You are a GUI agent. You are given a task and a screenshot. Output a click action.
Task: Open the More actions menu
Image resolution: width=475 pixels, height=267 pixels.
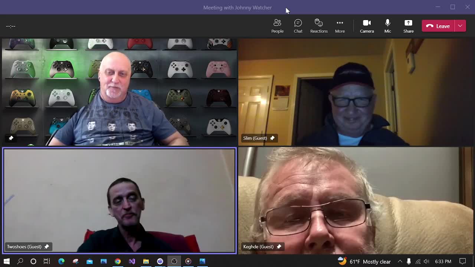(340, 26)
